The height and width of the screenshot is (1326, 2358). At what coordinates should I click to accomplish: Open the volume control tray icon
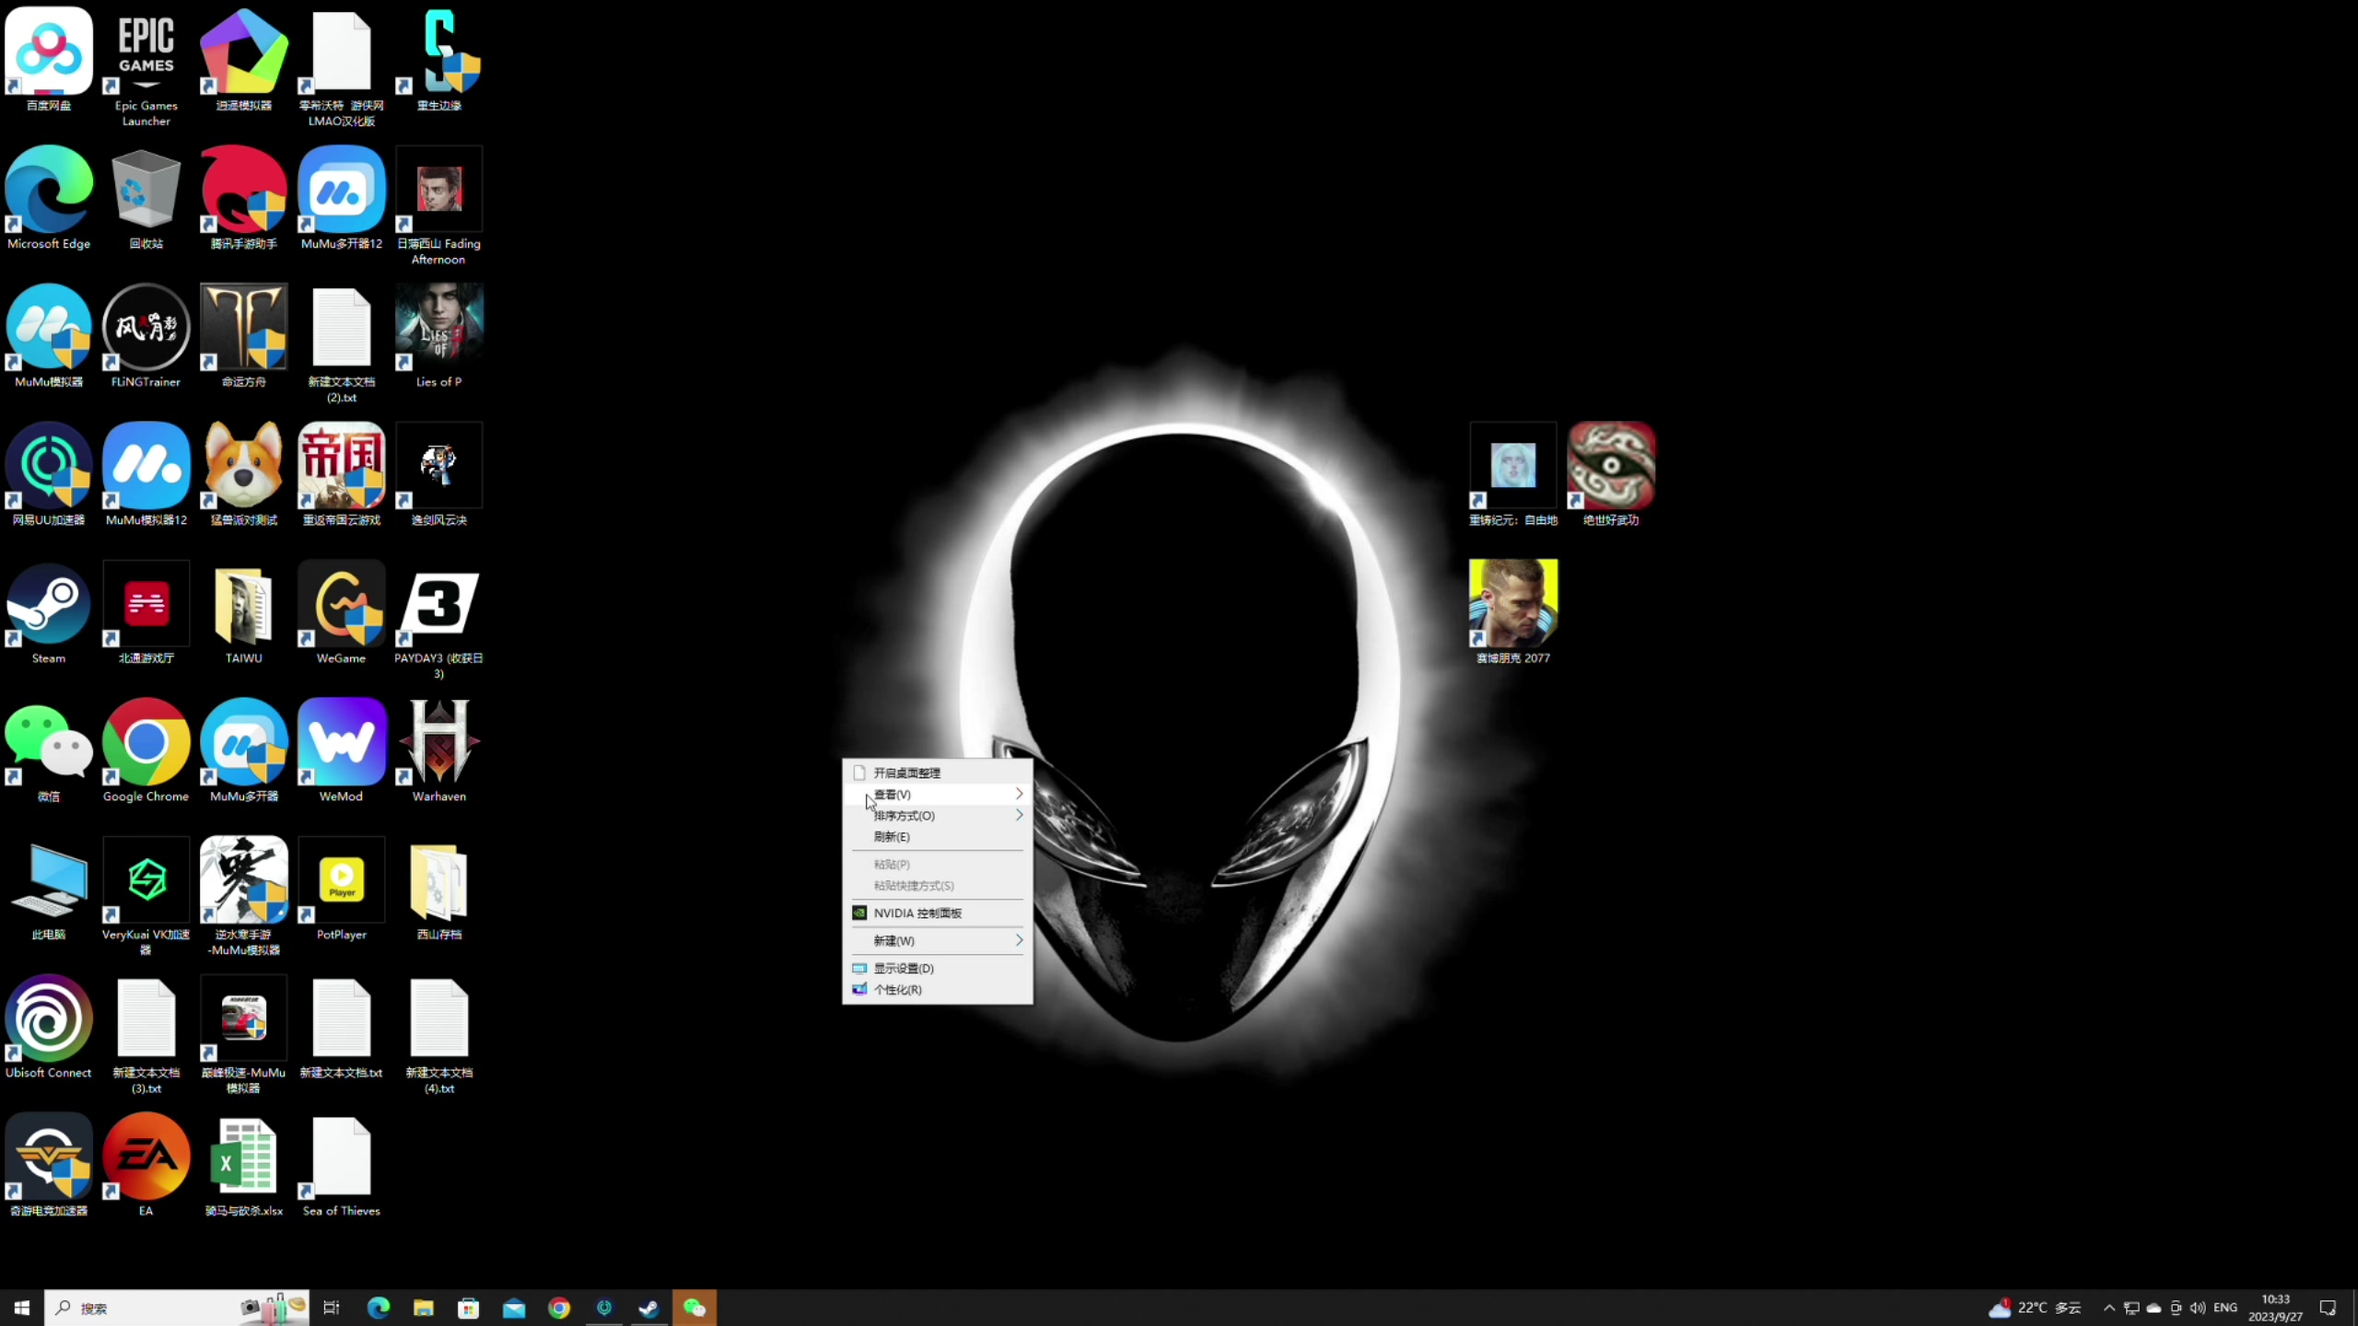(2198, 1308)
